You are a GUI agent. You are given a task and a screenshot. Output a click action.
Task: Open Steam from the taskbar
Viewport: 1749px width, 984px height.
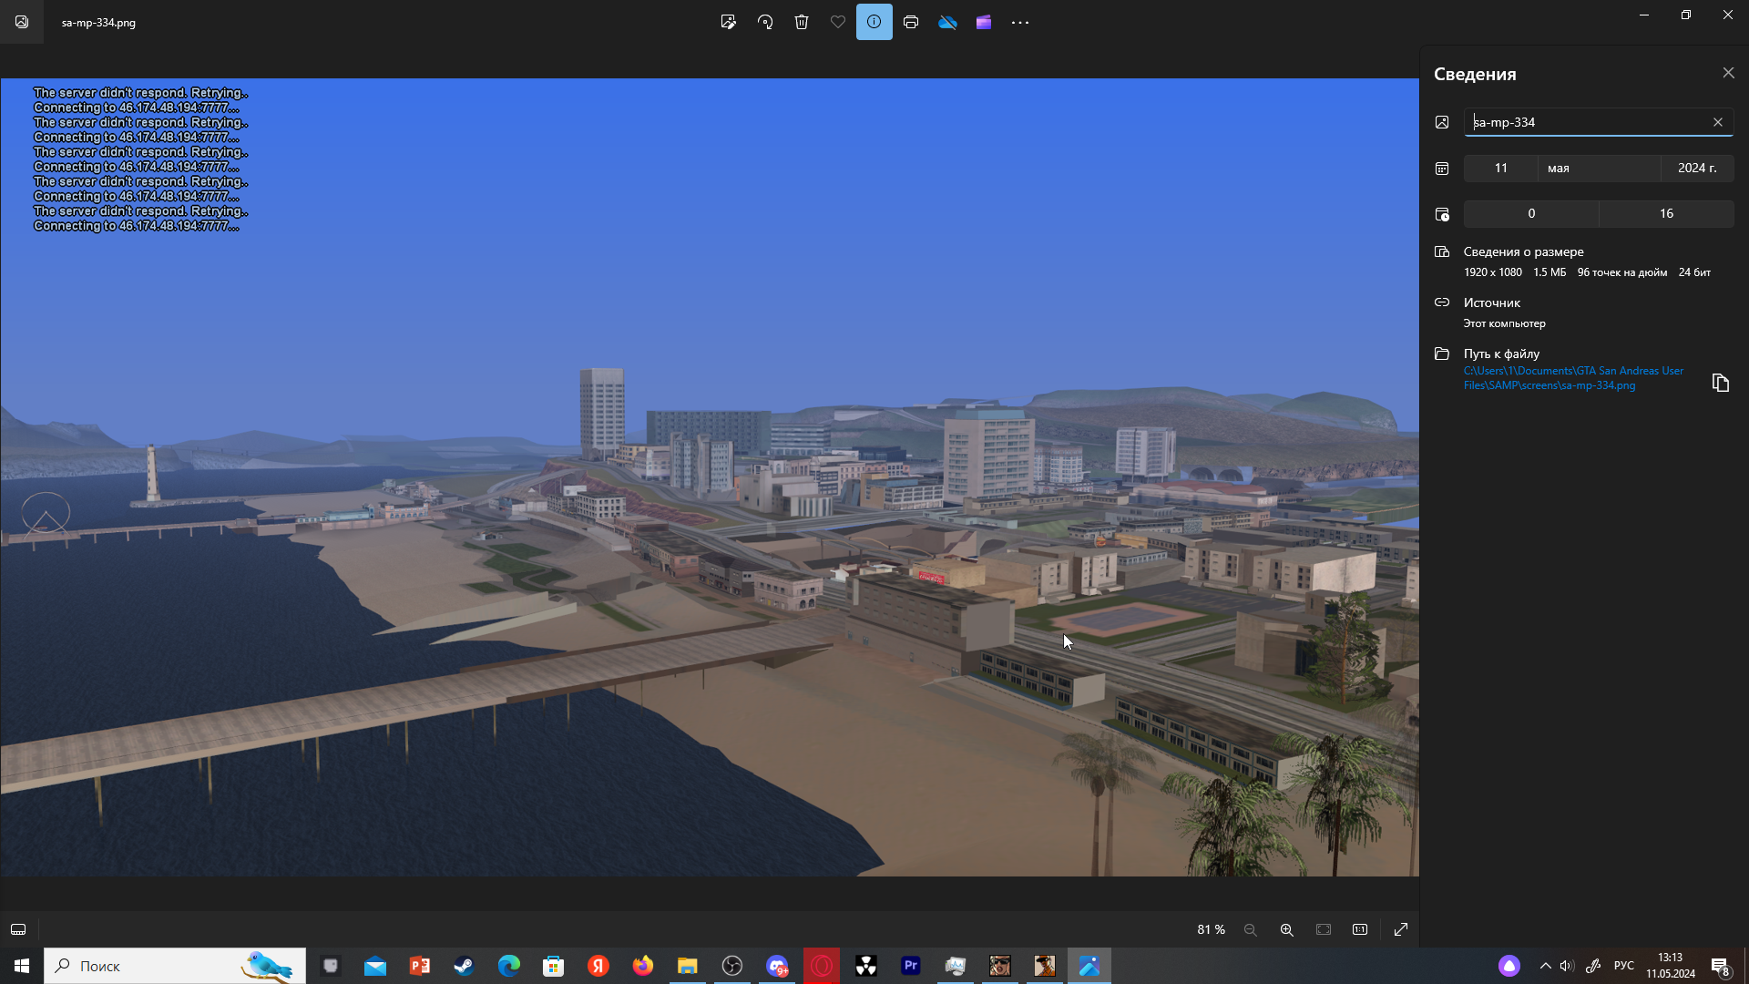point(465,966)
